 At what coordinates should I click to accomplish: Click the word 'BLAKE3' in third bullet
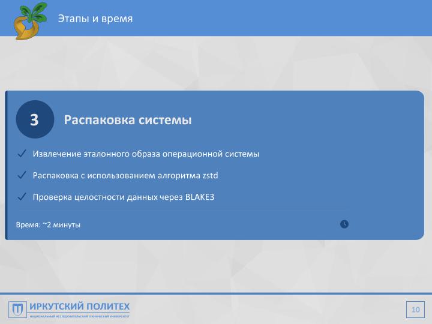coord(200,196)
